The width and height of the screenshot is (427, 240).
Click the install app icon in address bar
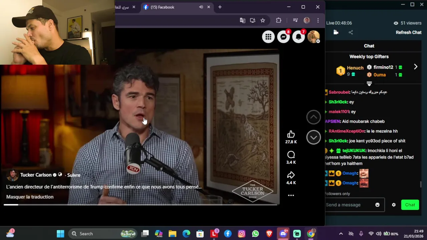click(253, 20)
